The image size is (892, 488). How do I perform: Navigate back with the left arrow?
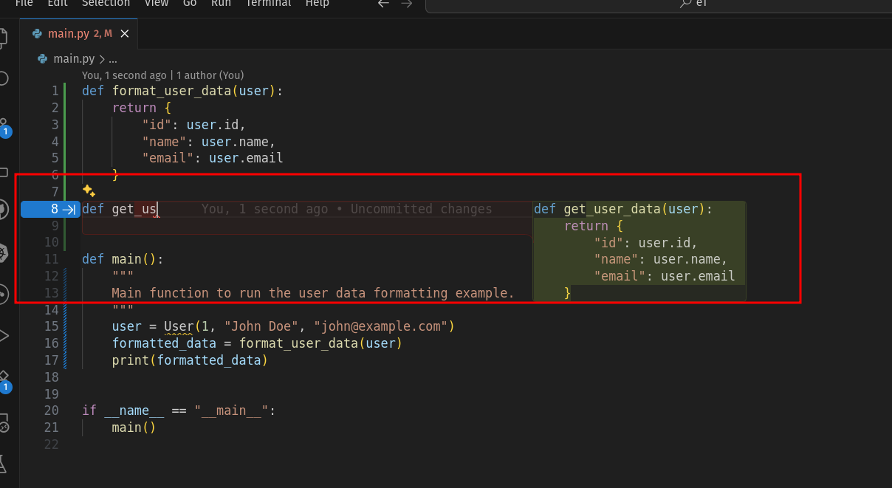pos(382,4)
